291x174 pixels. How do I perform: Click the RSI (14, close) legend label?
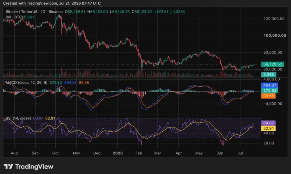click(18, 118)
